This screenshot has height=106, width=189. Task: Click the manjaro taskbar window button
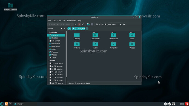(x=19, y=104)
